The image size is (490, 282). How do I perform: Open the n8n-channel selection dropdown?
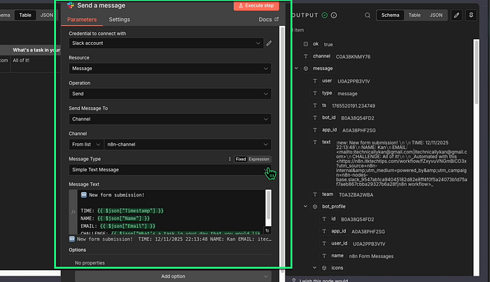188,144
